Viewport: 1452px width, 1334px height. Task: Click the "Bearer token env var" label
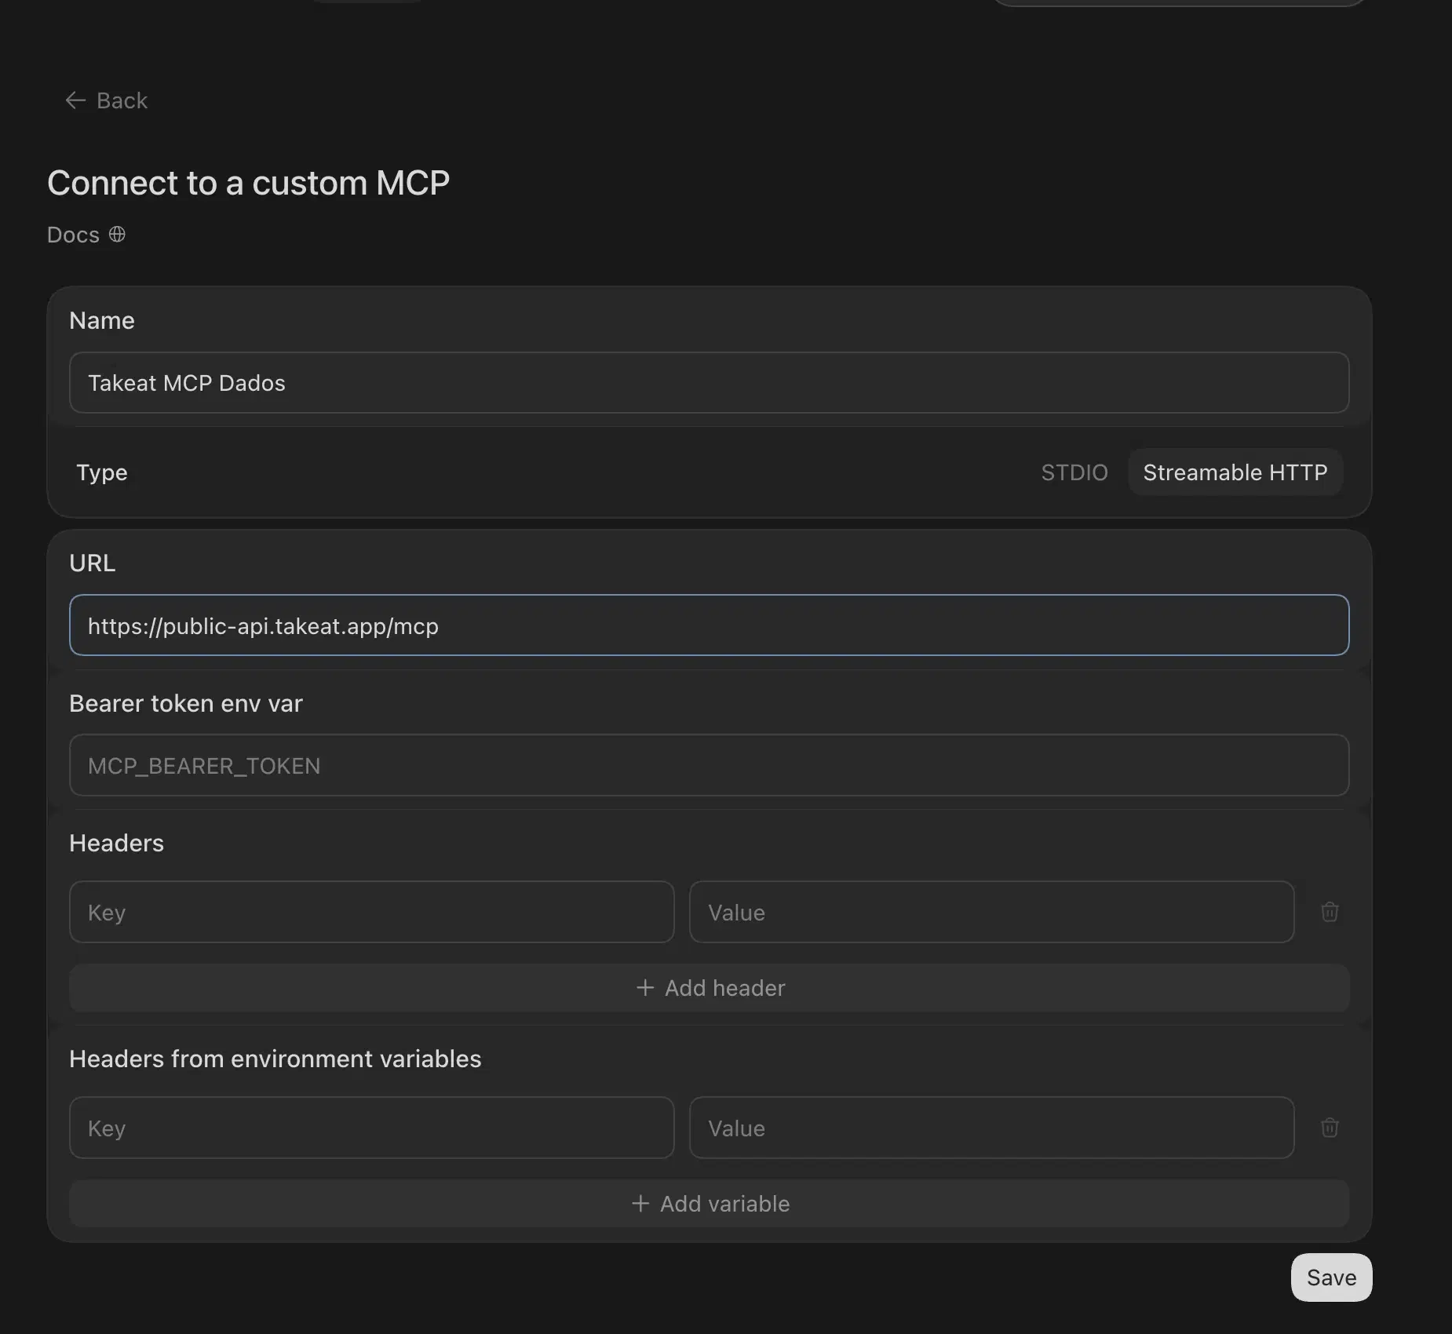point(186,703)
